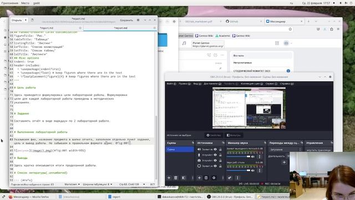
Task: Open Firefox application hamburger menu
Action: click(x=338, y=29)
